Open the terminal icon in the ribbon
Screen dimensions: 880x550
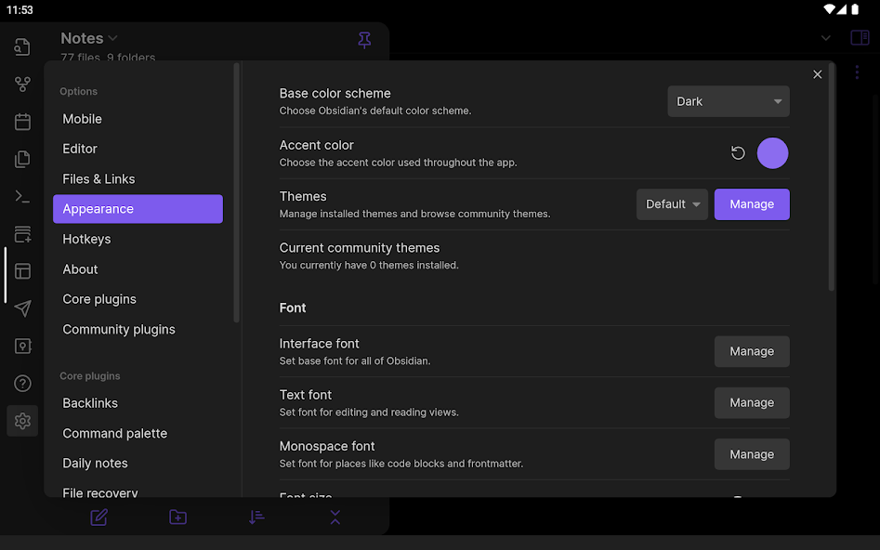tap(22, 196)
